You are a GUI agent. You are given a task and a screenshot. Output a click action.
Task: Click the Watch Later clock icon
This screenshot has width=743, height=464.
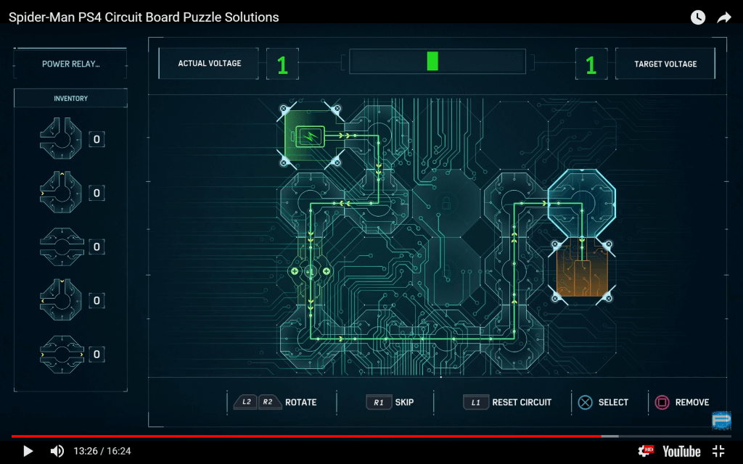point(697,17)
